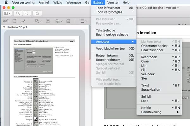This screenshot has width=190, height=126.
Task: Choose Haal tekst door
Action: 159,50
